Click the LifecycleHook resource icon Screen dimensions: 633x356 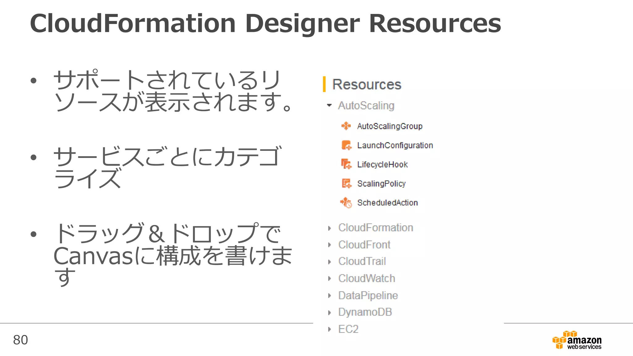coord(346,164)
